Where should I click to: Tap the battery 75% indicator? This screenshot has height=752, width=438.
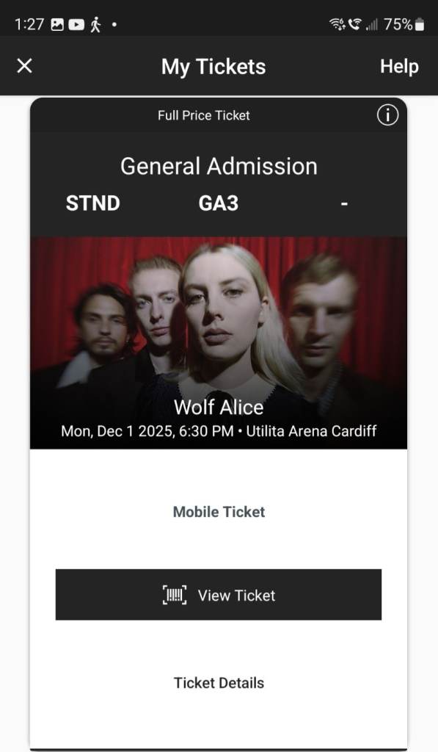404,24
